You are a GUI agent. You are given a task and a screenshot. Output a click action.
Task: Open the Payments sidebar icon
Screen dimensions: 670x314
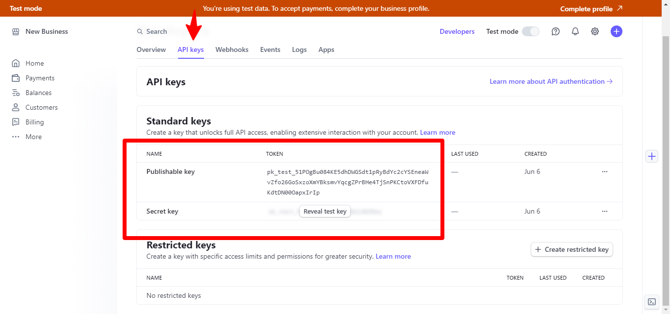coord(16,78)
